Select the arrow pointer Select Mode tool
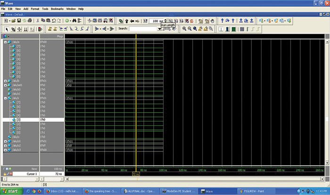 [x=7, y=29]
